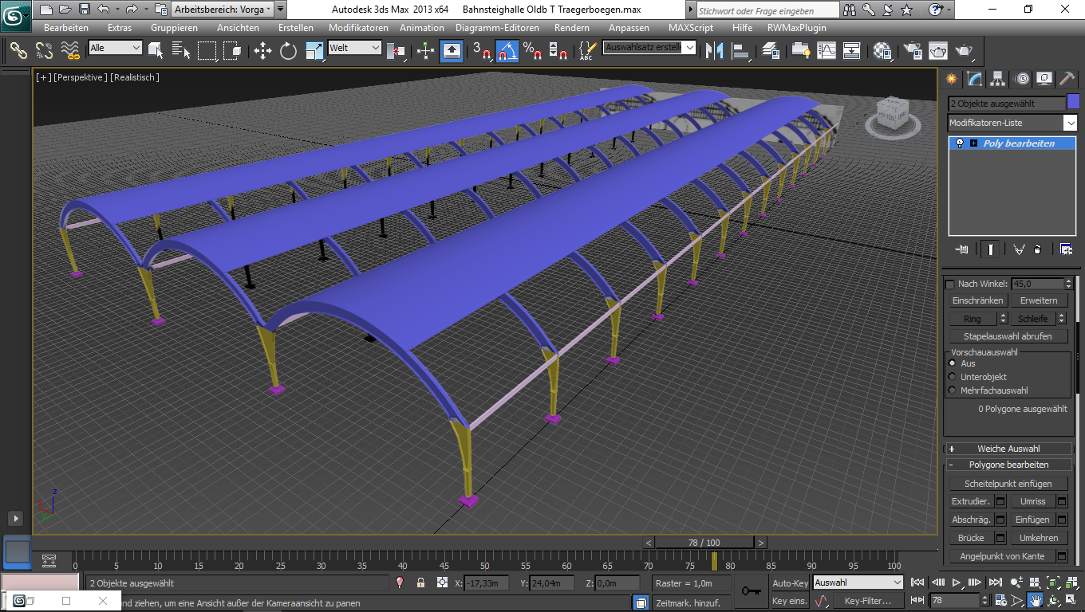Click the blue object color swatch
The height and width of the screenshot is (612, 1085).
(x=1073, y=103)
